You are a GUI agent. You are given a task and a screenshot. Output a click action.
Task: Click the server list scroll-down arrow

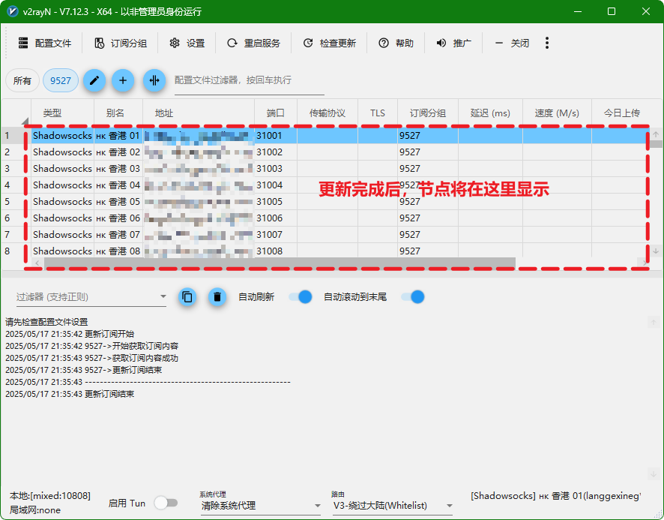pyautogui.click(x=656, y=251)
